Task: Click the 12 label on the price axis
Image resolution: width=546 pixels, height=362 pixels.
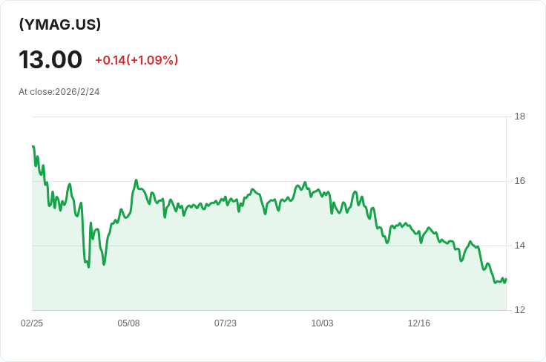Action: [519, 310]
